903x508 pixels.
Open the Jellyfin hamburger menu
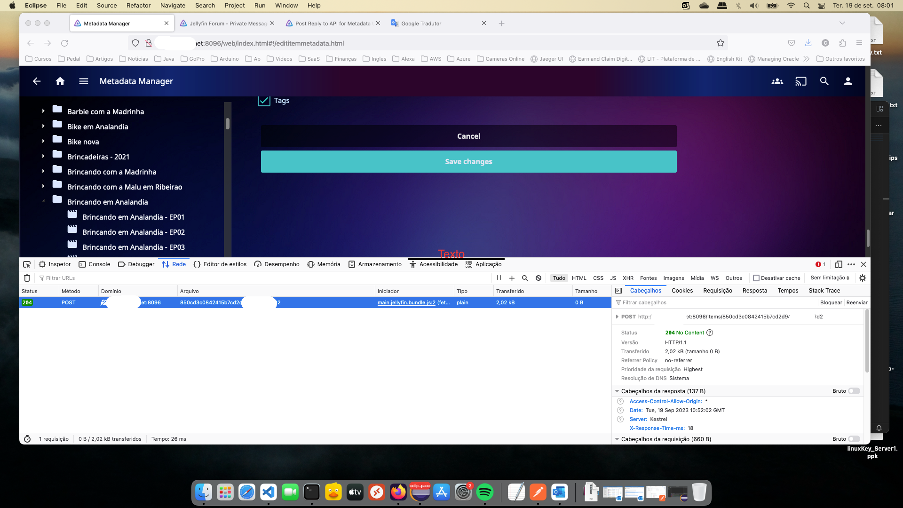click(84, 81)
